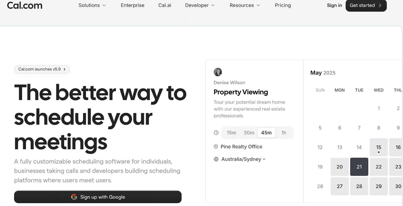Click the Wednesday date 1
Viewport: 403px width, 206px height.
[x=379, y=108]
